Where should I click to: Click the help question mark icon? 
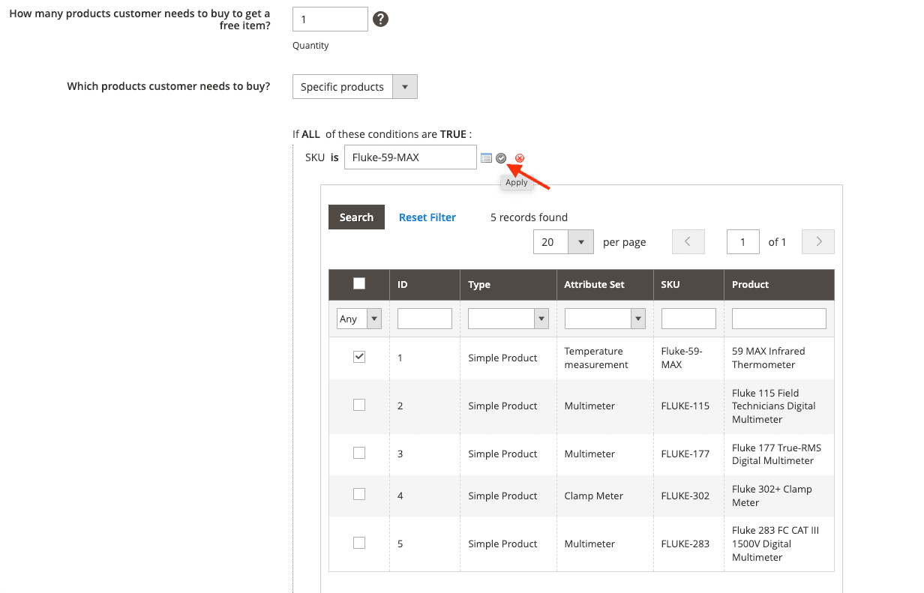point(381,19)
